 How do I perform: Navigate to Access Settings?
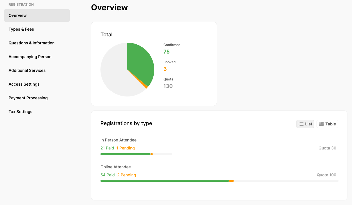(x=24, y=84)
